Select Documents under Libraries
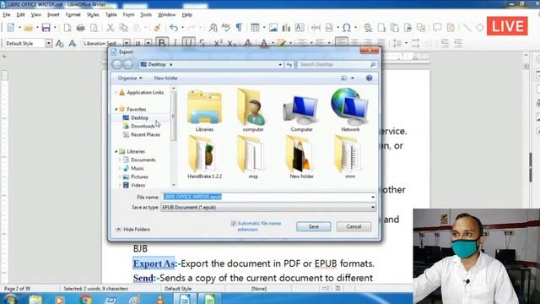Image resolution: width=540 pixels, height=304 pixels. point(143,160)
